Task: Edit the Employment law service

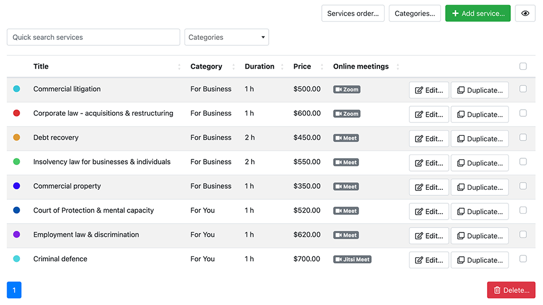Action: [x=429, y=235]
